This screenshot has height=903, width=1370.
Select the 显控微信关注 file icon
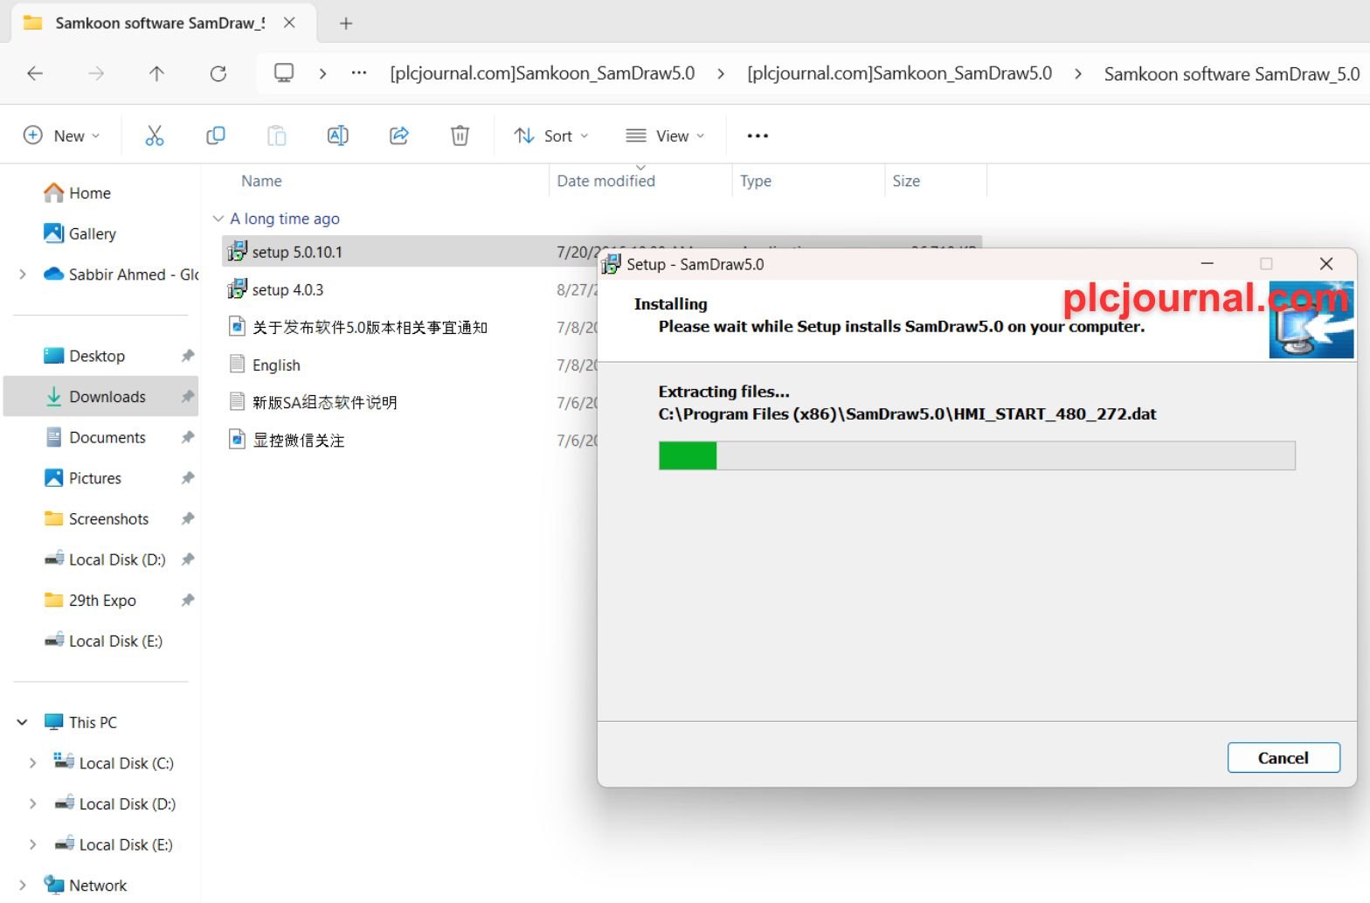point(237,440)
